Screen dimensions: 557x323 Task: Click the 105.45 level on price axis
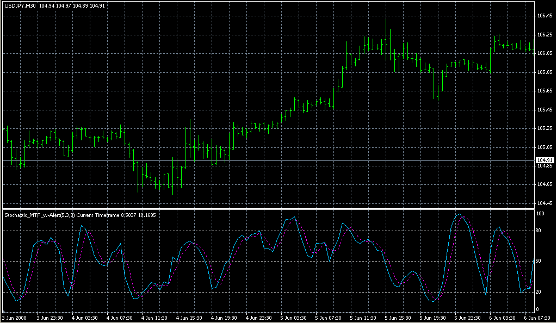[x=544, y=110]
